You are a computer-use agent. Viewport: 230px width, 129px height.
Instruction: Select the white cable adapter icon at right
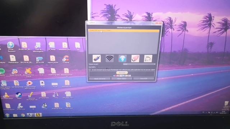tap(148, 58)
